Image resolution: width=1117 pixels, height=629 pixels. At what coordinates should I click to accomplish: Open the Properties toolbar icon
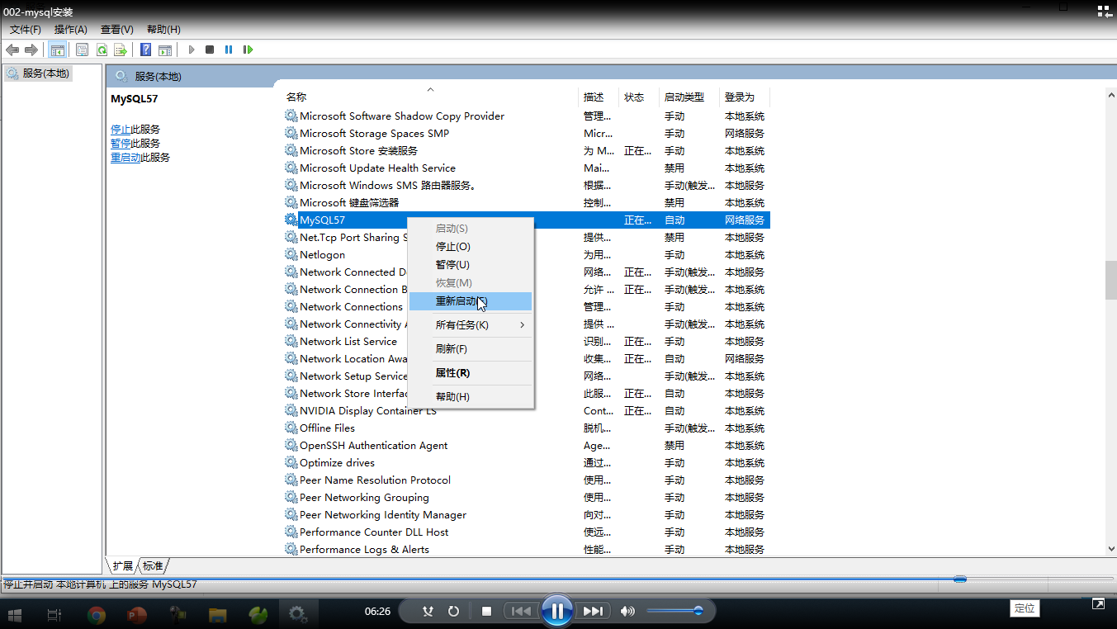(83, 50)
